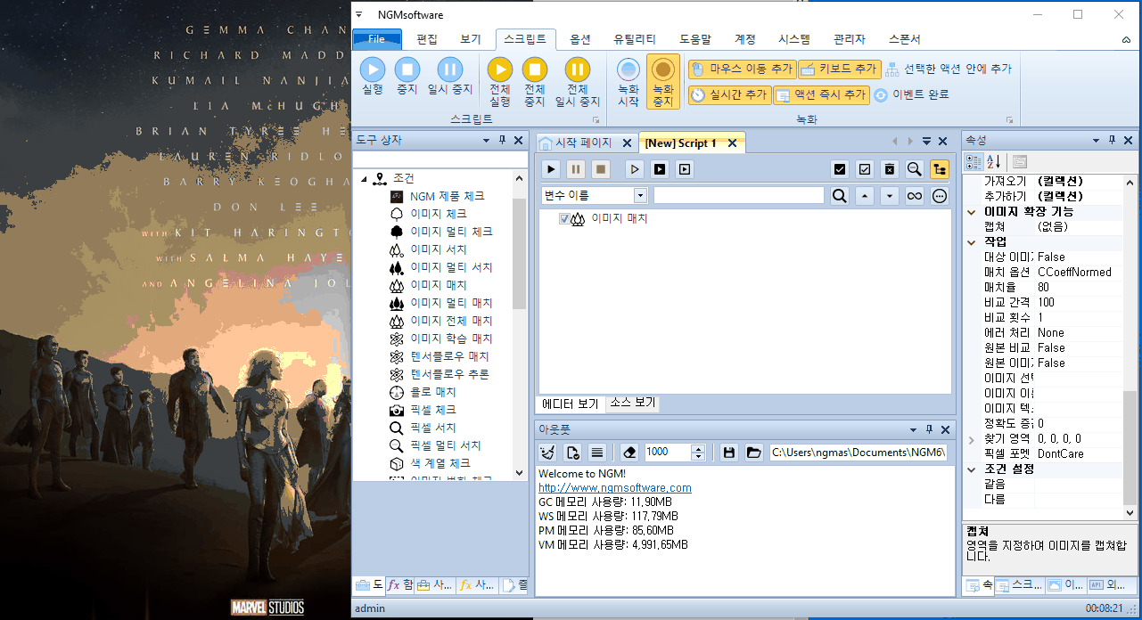1142x620 pixels.
Task: Switch to the 유틸리티 ribbon tab
Action: pos(635,39)
